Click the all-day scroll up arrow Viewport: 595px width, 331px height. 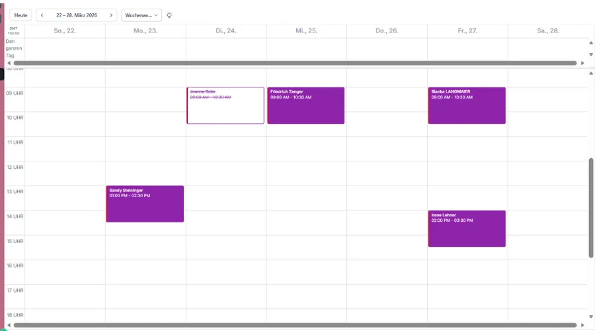[x=591, y=42]
